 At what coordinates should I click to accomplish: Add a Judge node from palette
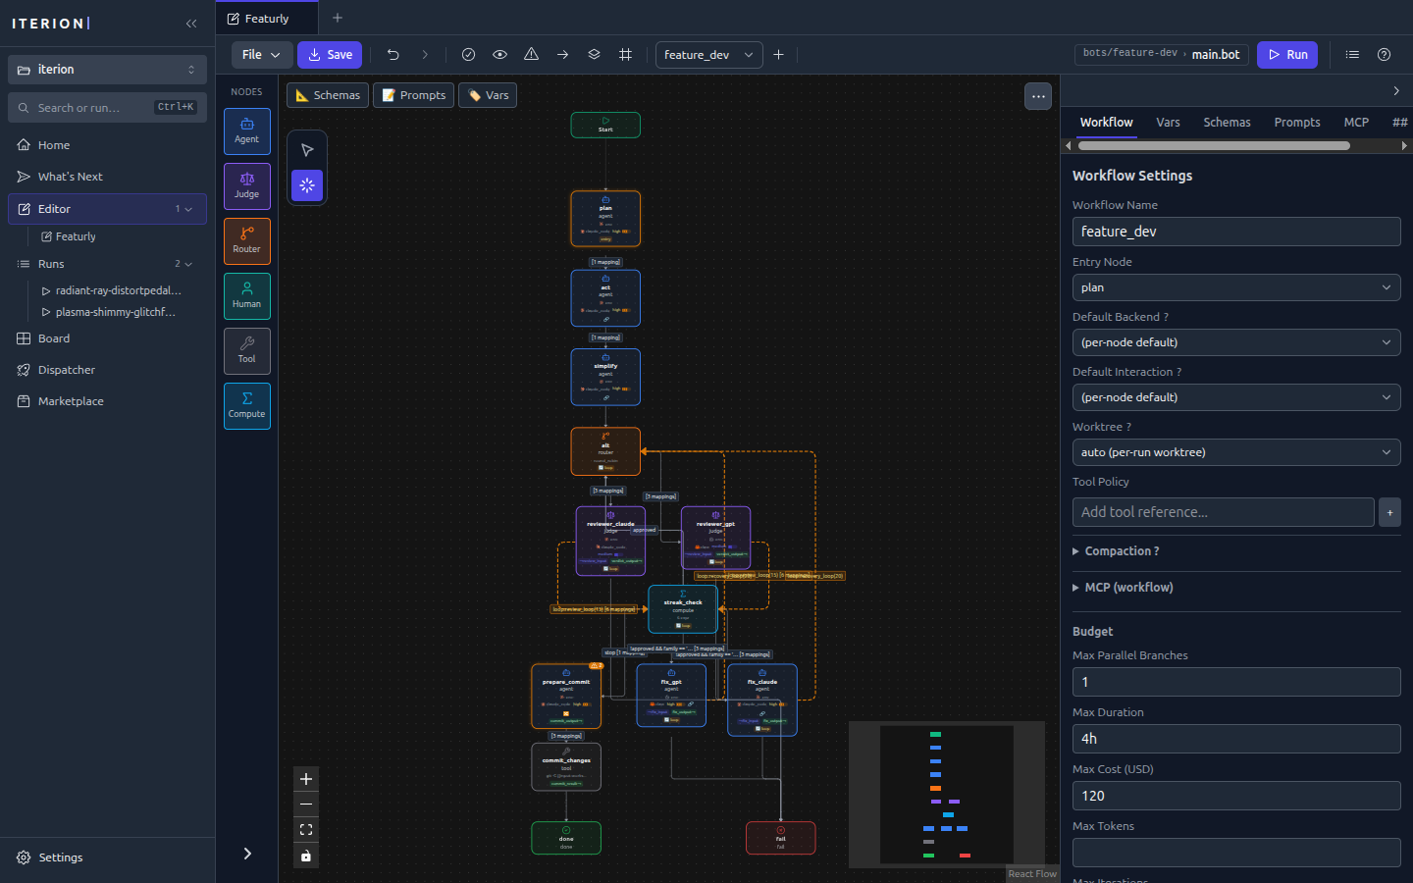[246, 185]
